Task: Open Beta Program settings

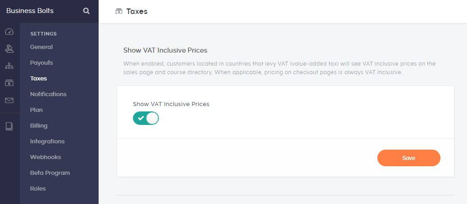Action: click(50, 173)
